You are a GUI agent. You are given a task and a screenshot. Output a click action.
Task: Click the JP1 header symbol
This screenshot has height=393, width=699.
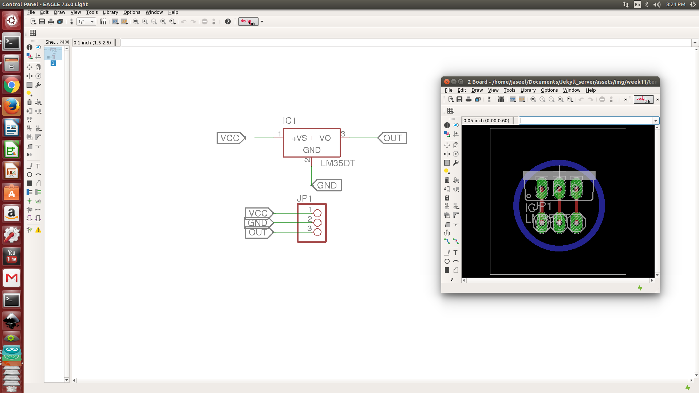coord(312,223)
